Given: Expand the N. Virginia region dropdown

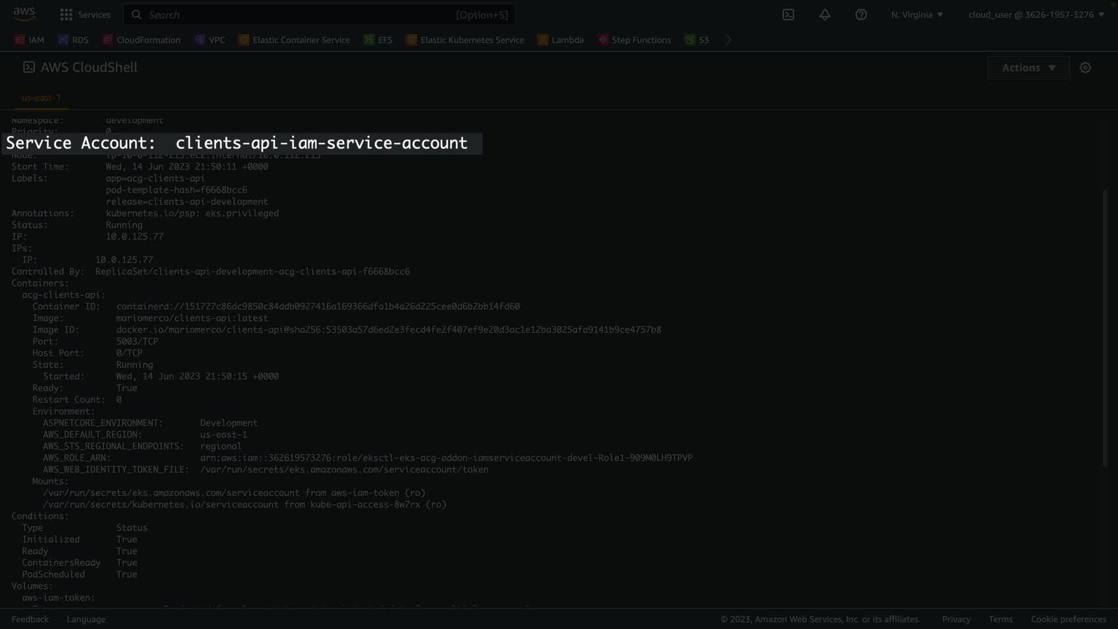Looking at the screenshot, I should point(917,15).
